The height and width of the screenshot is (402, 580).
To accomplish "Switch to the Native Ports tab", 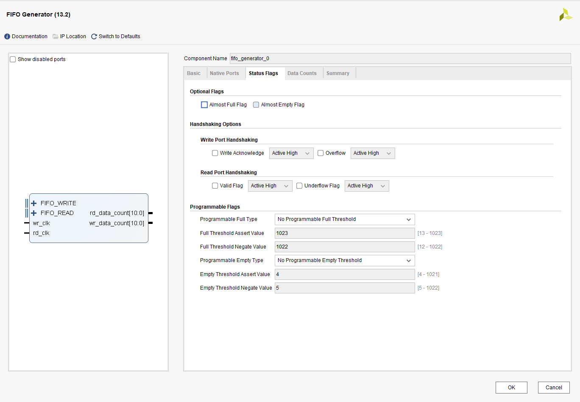I will (x=224, y=73).
